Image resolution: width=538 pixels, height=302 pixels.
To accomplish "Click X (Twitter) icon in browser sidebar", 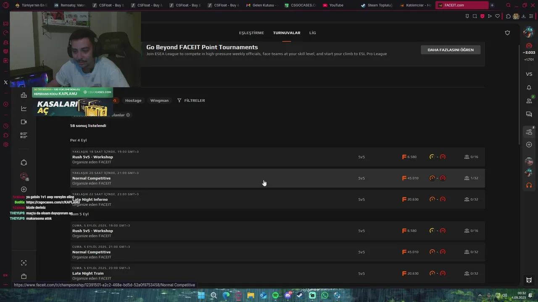I will (5, 83).
